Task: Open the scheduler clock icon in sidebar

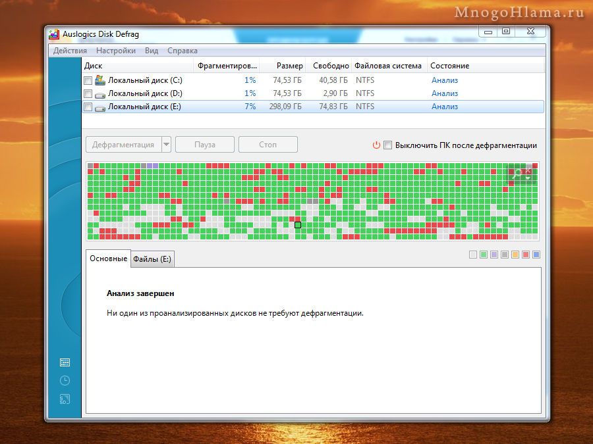Action: (x=65, y=380)
